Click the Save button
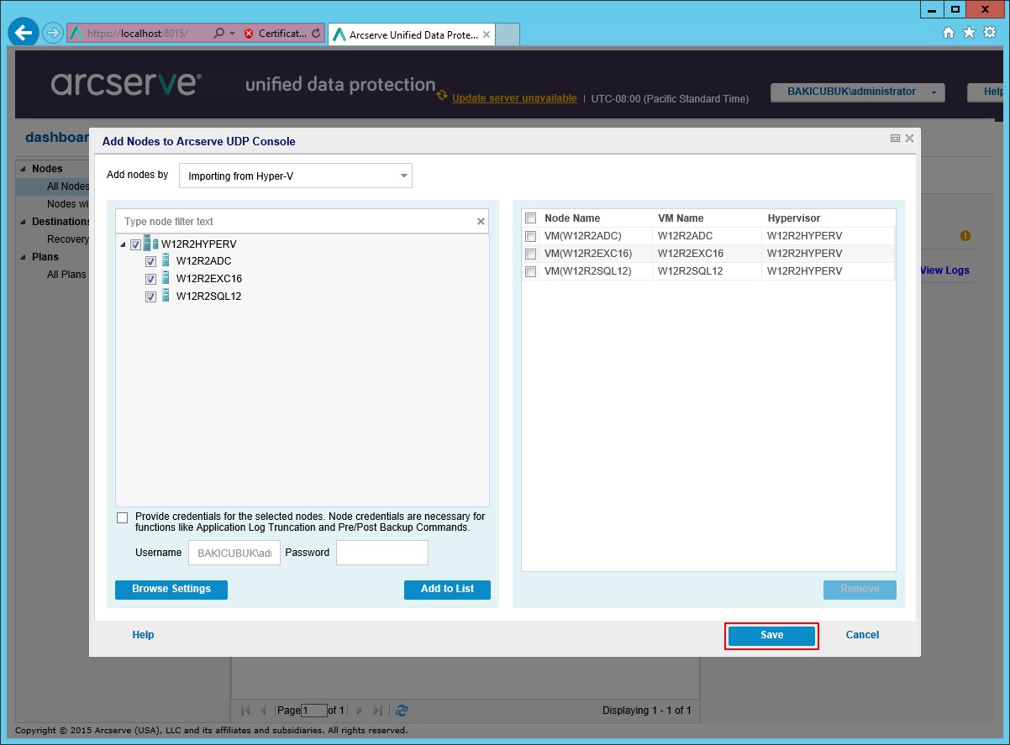This screenshot has width=1010, height=745. [x=771, y=636]
